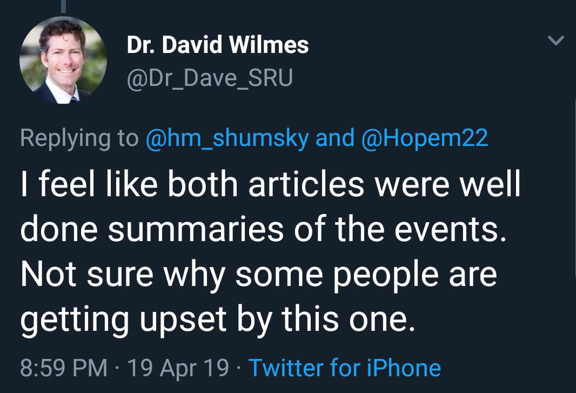Click the word 'articles' in the tweet
The height and width of the screenshot is (393, 576).
point(306,184)
